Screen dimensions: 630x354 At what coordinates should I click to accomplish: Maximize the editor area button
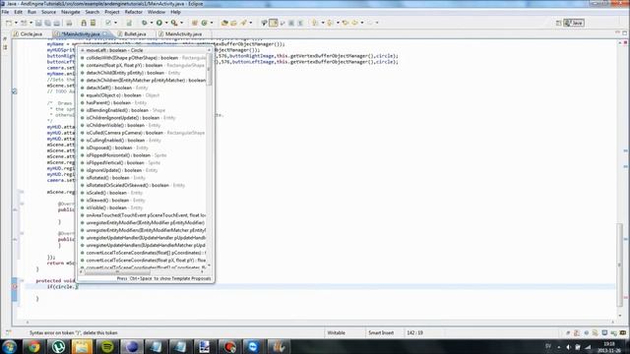(x=624, y=33)
